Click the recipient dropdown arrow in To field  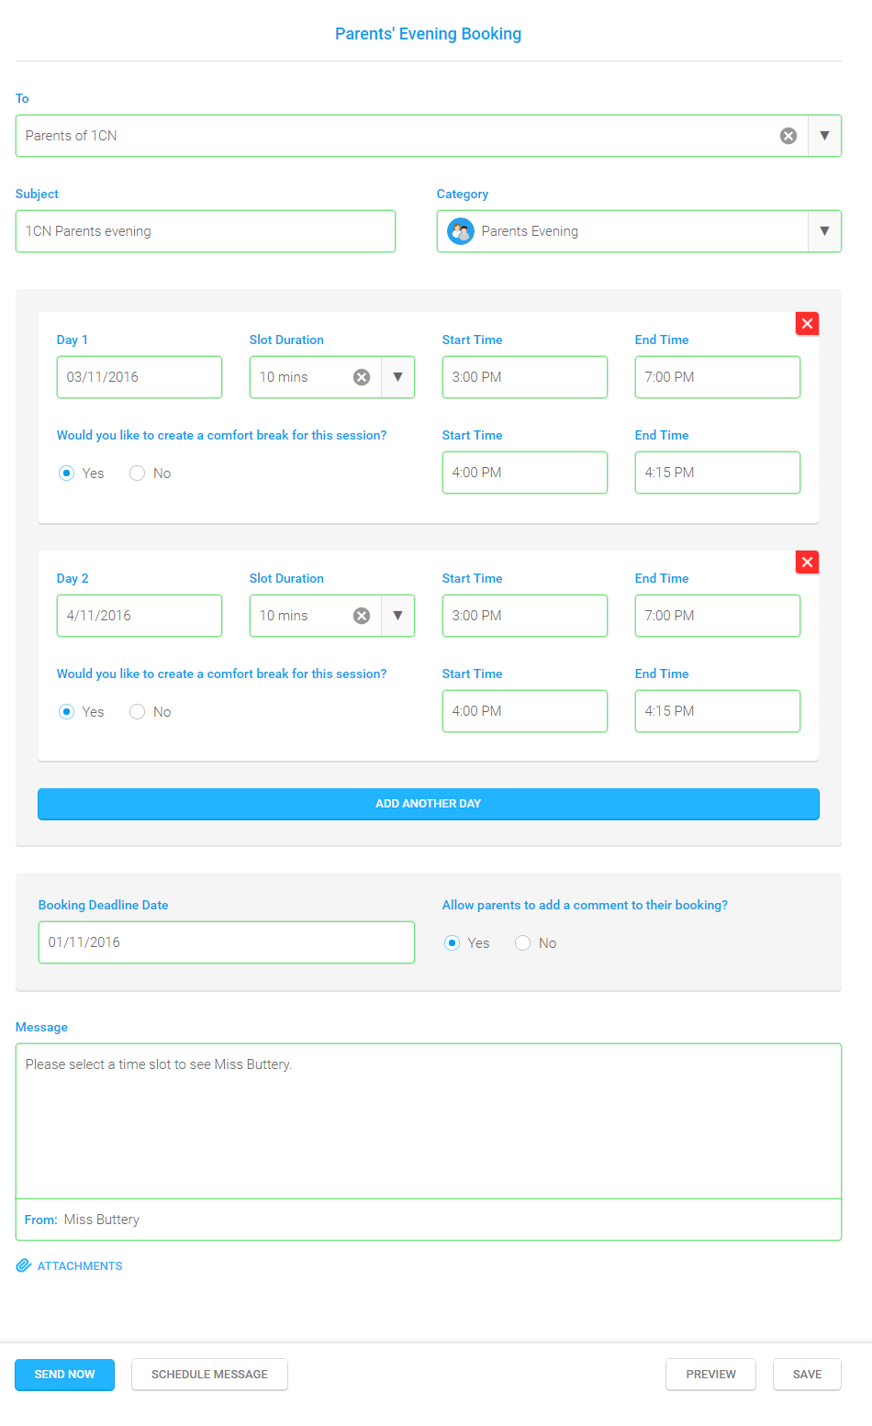824,135
